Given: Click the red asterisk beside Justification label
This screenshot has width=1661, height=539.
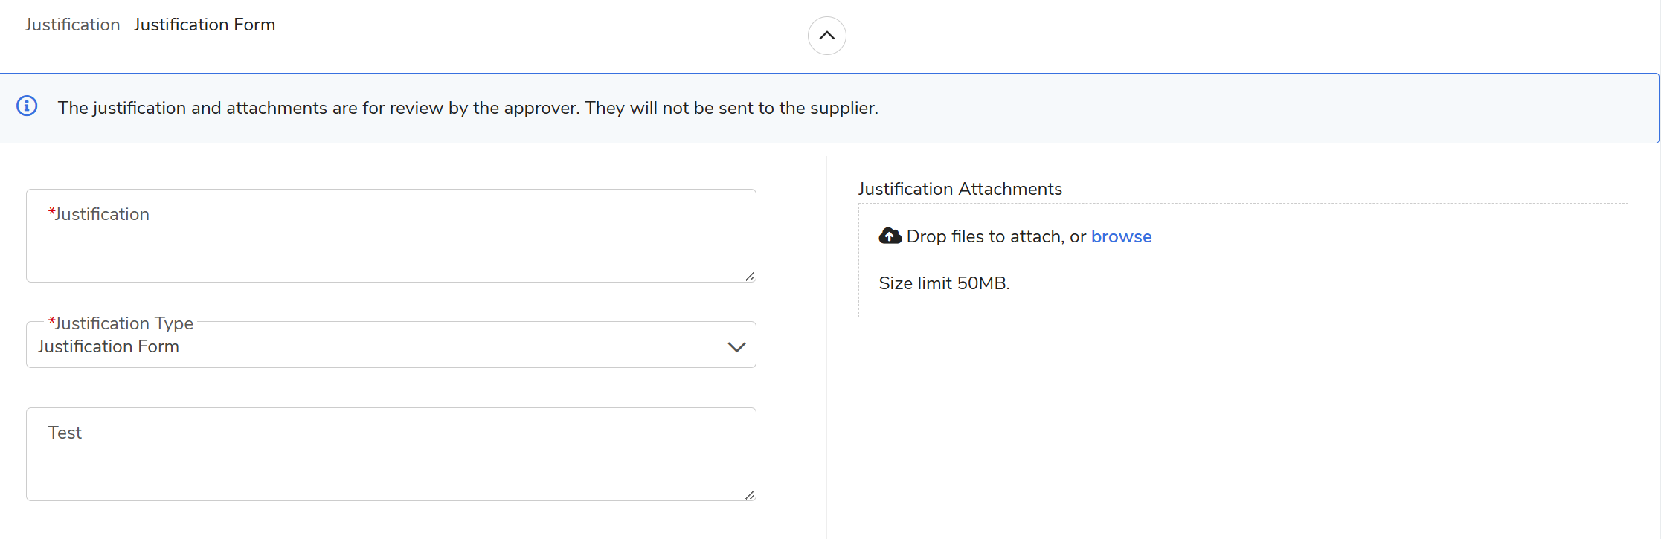Looking at the screenshot, I should 51,213.
